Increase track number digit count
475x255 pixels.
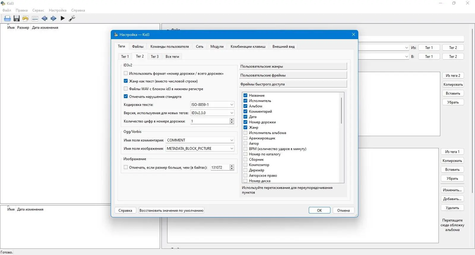pyautogui.click(x=232, y=120)
